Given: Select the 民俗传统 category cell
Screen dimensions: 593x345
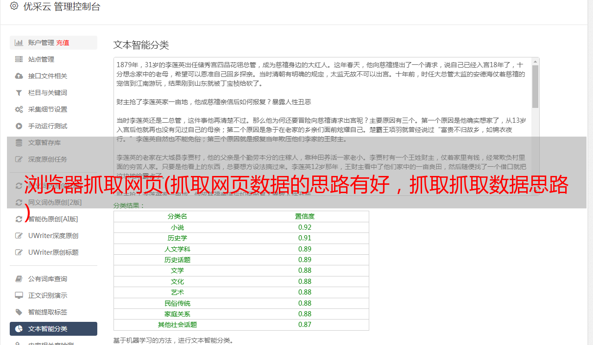Looking at the screenshot, I should 177,303.
